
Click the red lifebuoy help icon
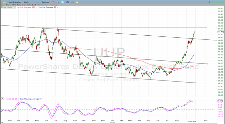click(53, 2)
